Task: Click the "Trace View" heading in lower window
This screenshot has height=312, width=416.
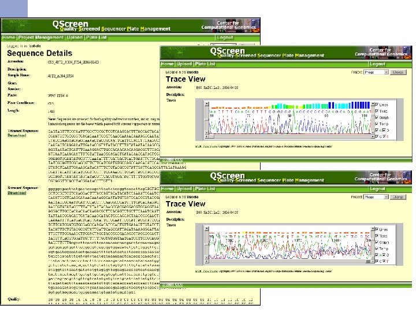Action: (185, 204)
